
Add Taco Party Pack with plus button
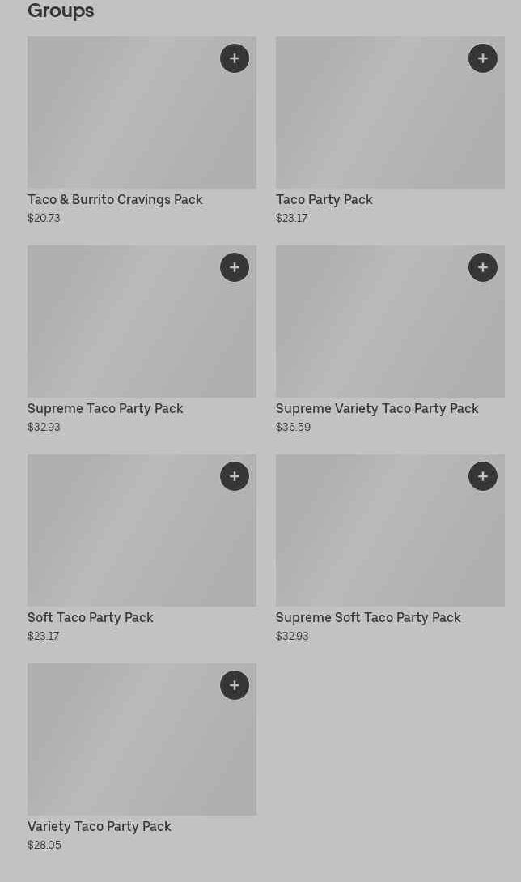[483, 58]
